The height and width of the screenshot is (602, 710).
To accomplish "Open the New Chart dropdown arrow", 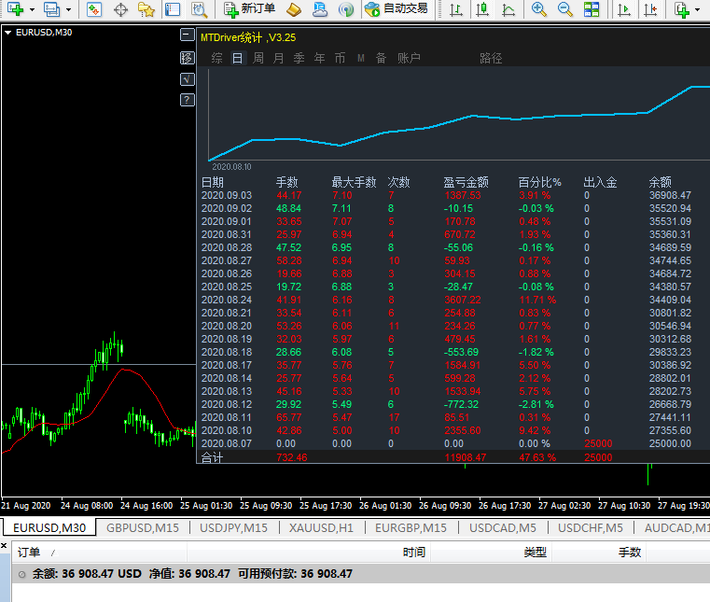I will 32,9.
